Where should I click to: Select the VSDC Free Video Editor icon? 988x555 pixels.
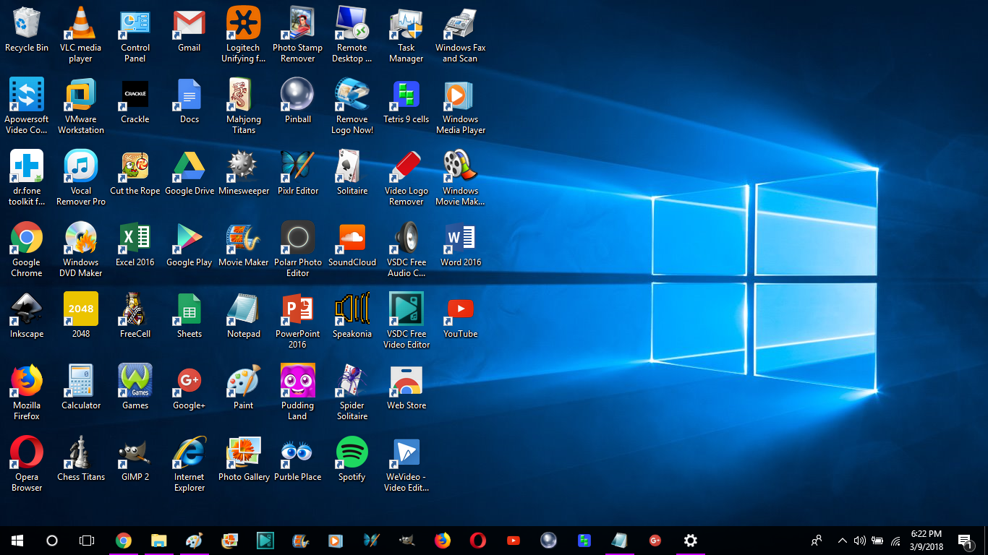click(406, 310)
